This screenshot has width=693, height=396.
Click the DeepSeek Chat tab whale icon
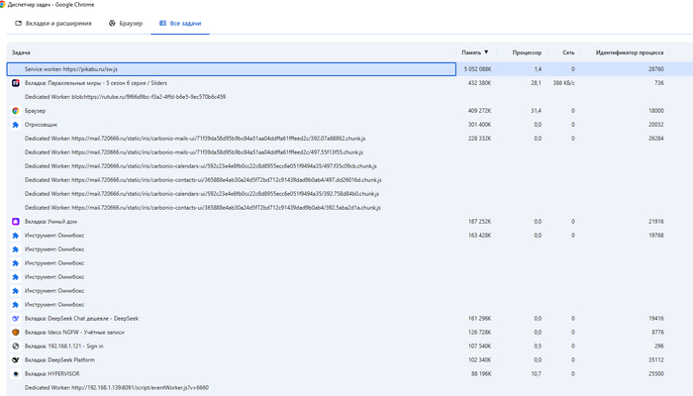pyautogui.click(x=16, y=318)
